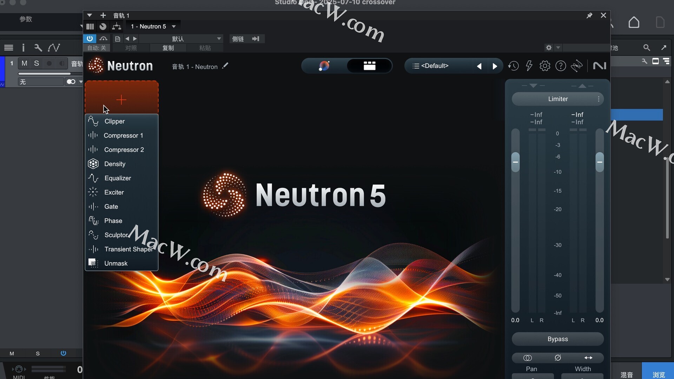
Task: Toggle mono sum overlapping circles
Action: [x=527, y=358]
